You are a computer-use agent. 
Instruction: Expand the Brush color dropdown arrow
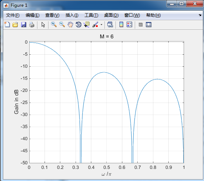tap(102, 24)
